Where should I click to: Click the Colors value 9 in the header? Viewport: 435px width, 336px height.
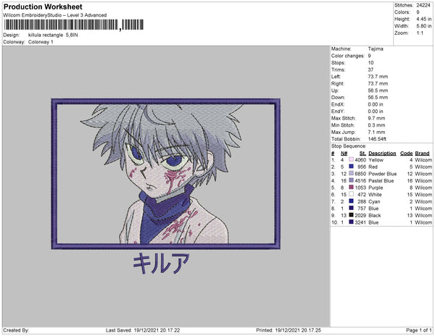[418, 12]
